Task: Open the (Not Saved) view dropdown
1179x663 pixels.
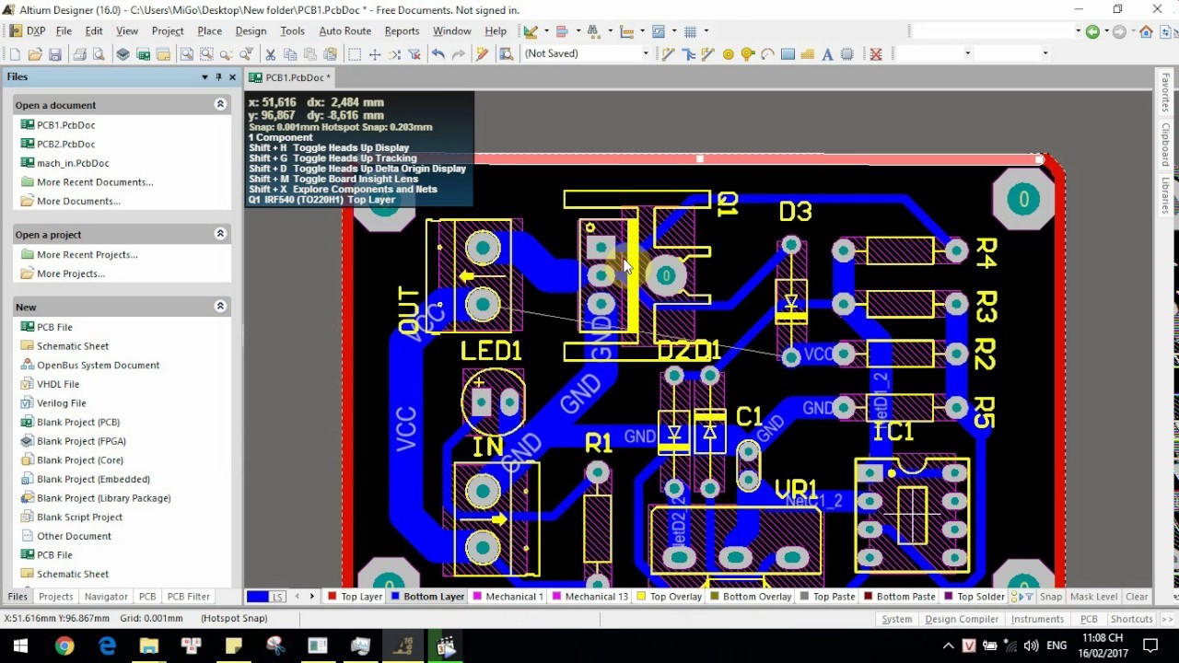Action: coord(646,53)
